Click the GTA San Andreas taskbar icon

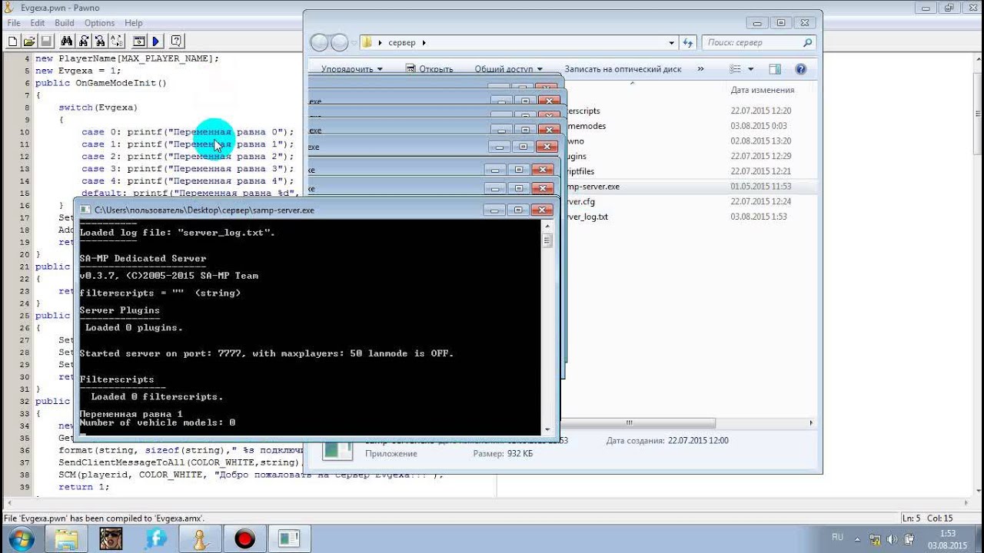click(111, 538)
